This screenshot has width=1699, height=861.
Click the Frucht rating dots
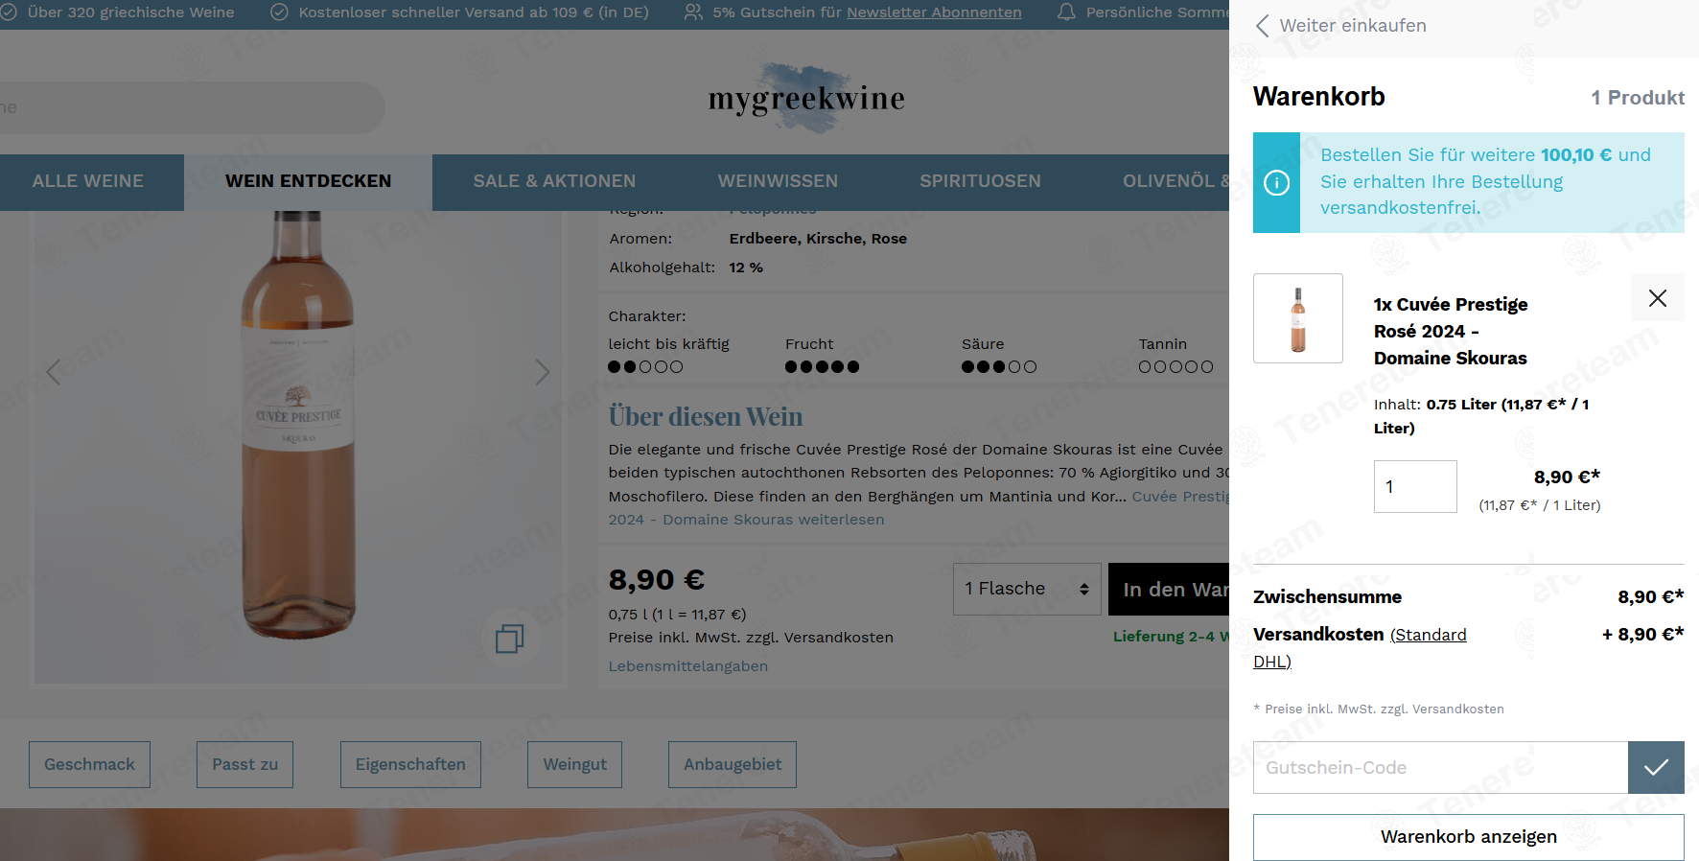[x=822, y=367]
